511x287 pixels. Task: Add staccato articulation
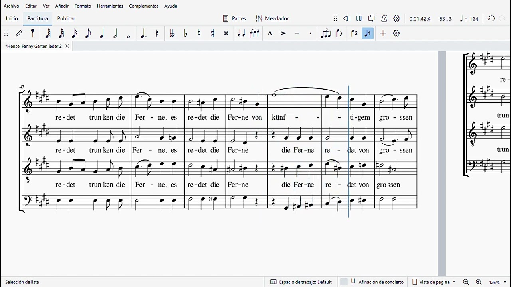(x=310, y=33)
